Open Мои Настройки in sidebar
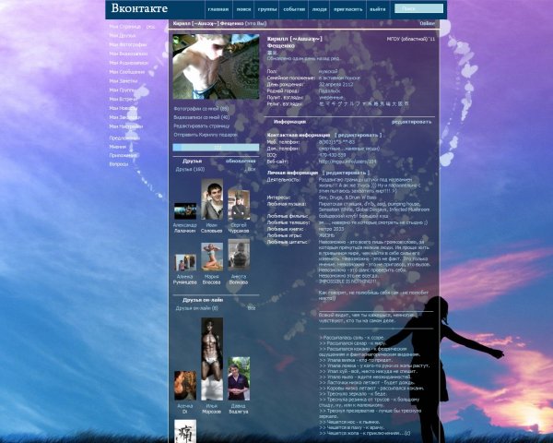The image size is (553, 443). point(126,126)
